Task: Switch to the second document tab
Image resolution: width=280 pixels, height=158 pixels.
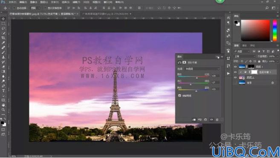Action: (107, 14)
